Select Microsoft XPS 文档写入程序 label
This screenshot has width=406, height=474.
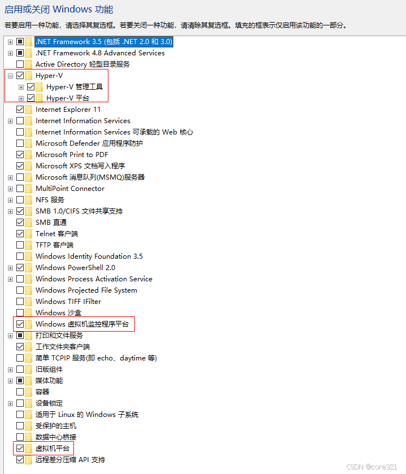(x=80, y=166)
